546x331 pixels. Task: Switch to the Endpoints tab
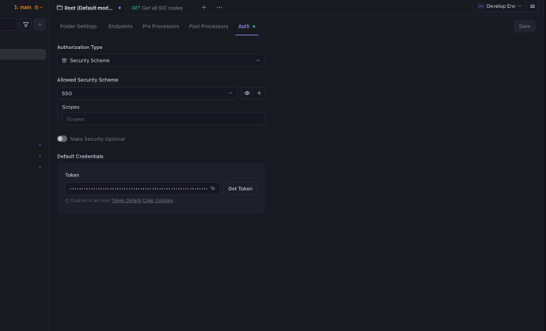coord(120,26)
